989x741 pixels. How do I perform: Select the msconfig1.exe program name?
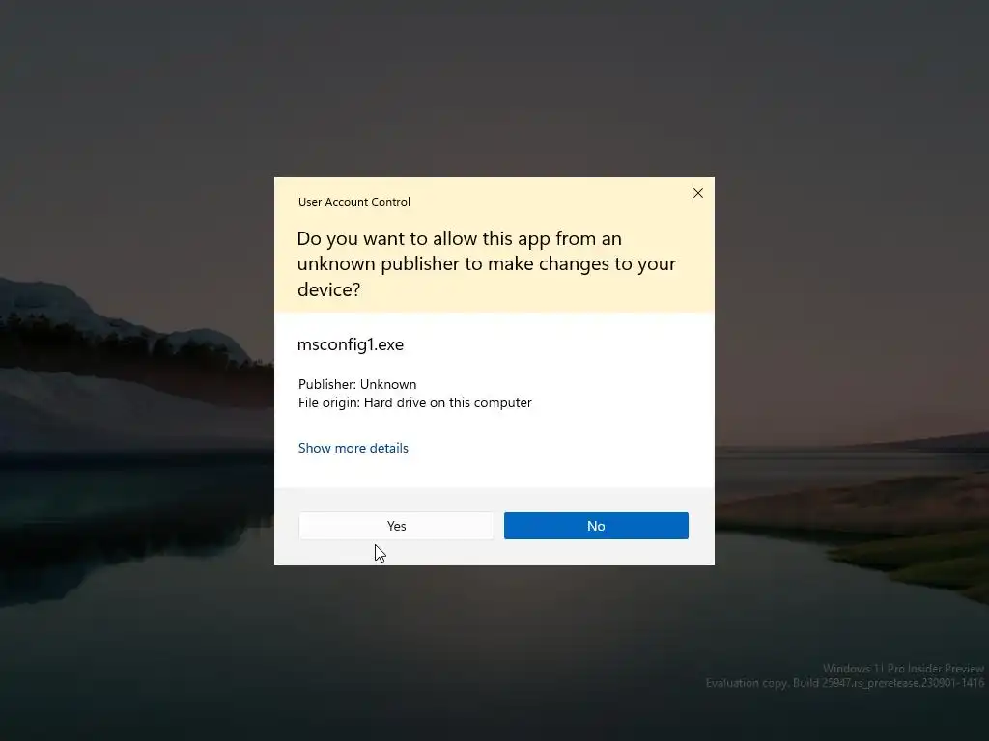(350, 344)
